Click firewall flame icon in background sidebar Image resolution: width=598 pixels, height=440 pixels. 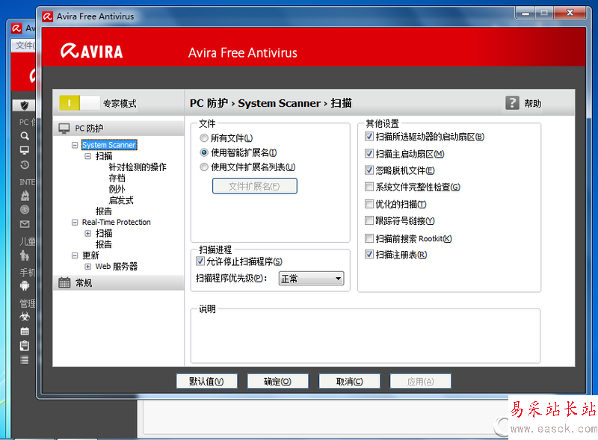(25, 196)
